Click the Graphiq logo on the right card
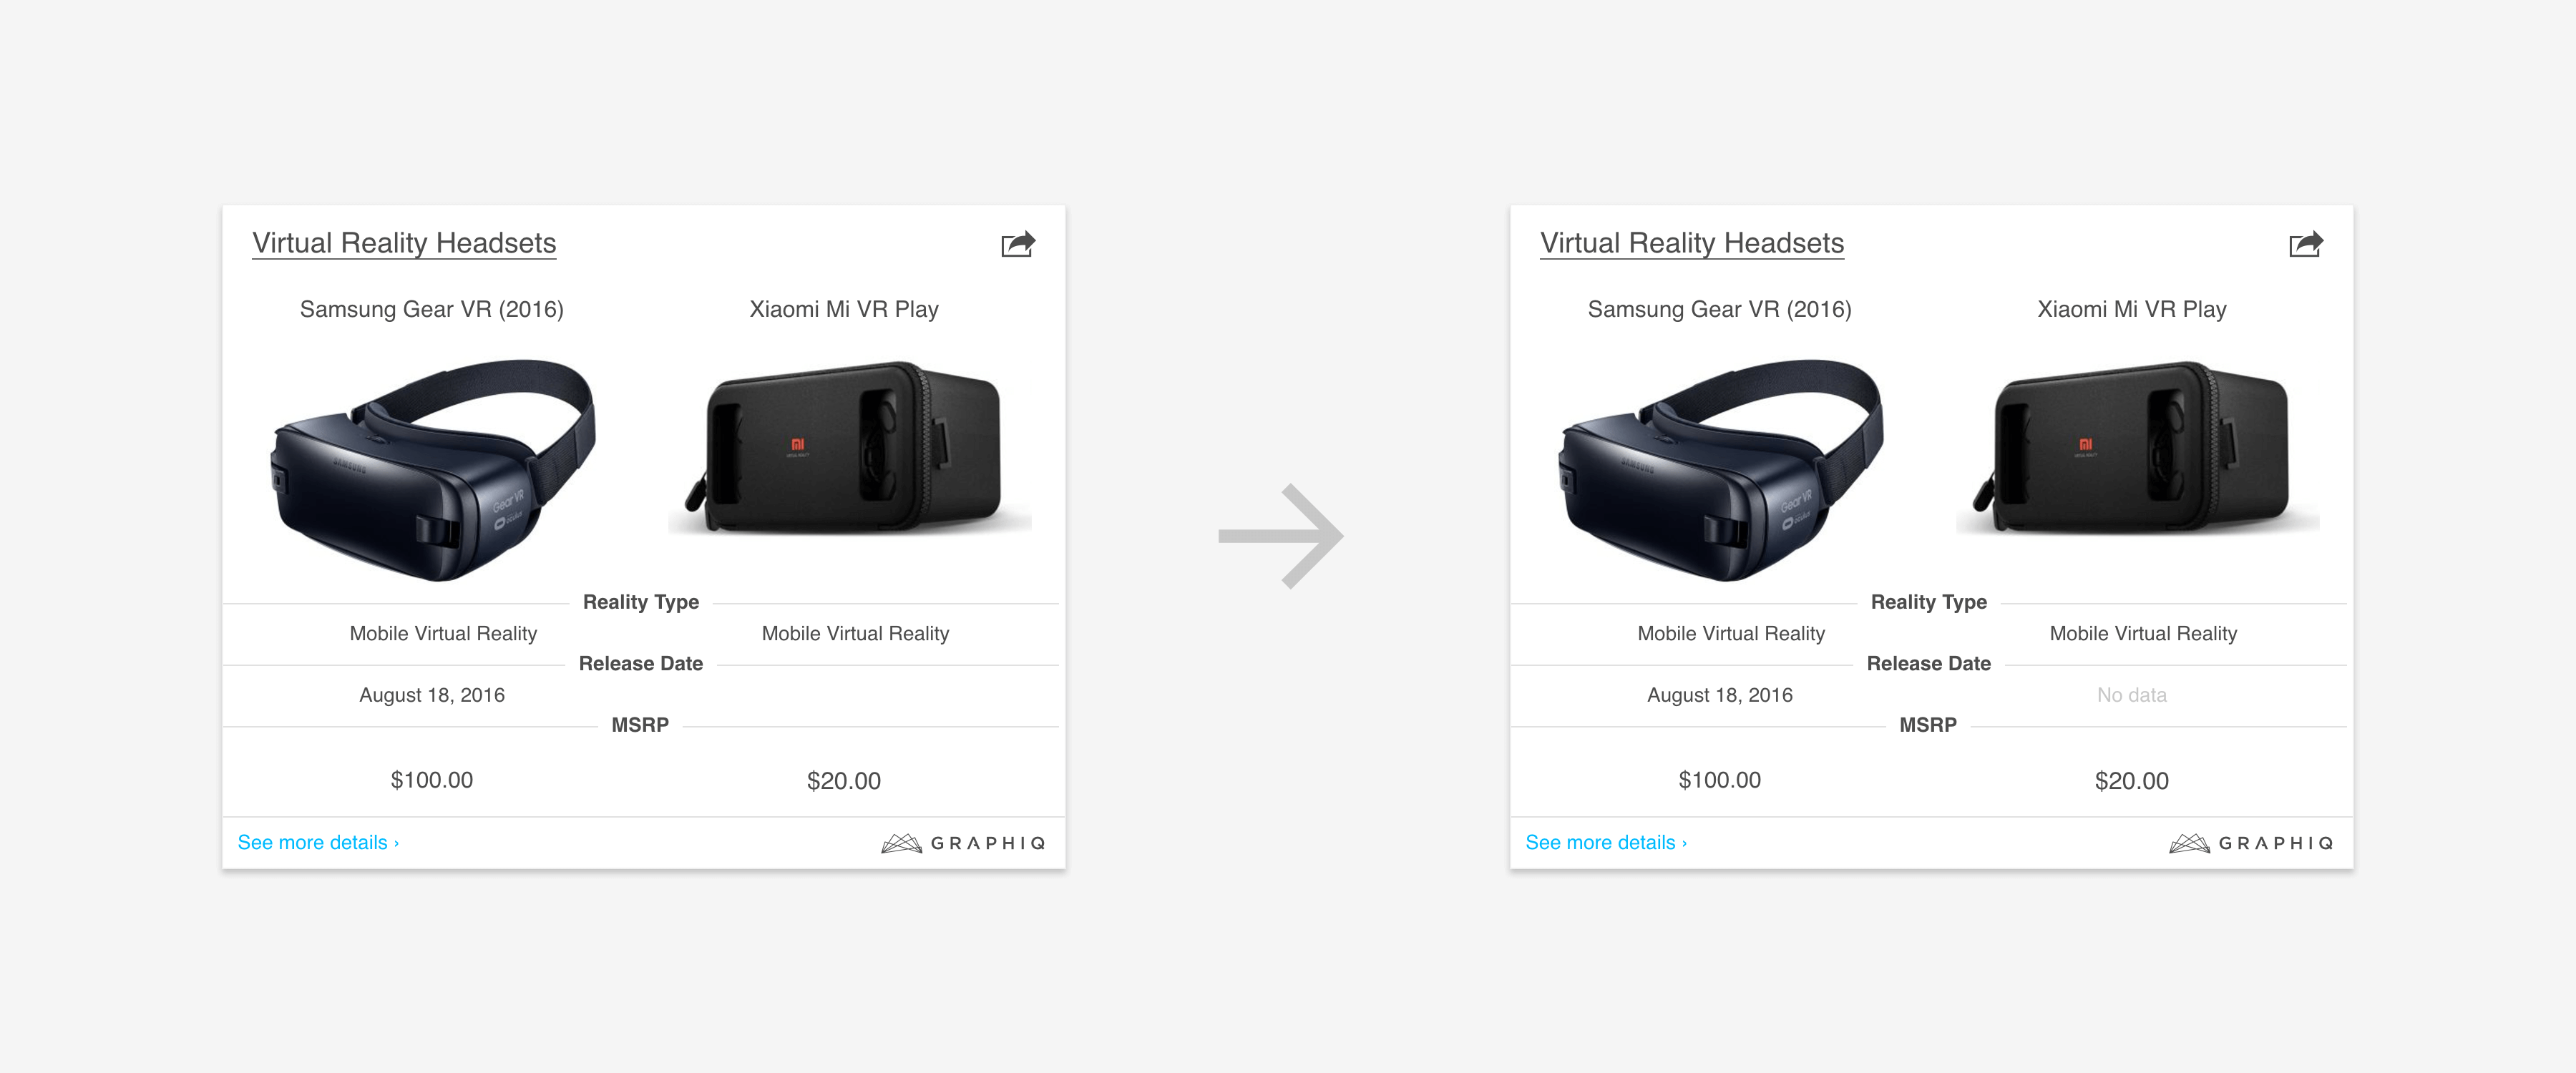The image size is (2576, 1073). (2251, 843)
